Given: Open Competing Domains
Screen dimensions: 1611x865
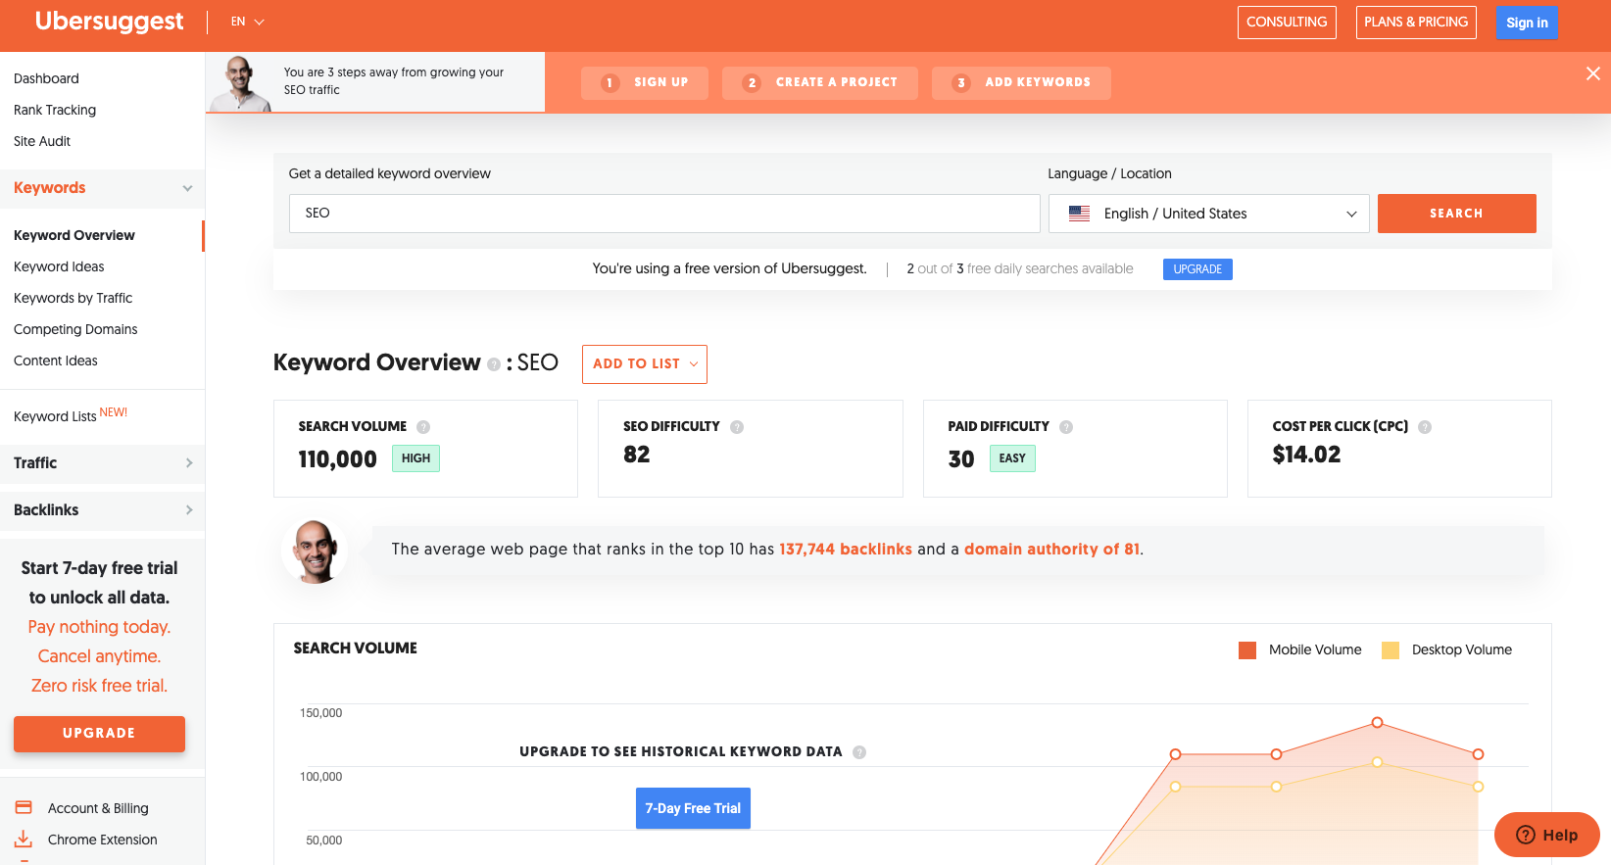Looking at the screenshot, I should point(75,329).
